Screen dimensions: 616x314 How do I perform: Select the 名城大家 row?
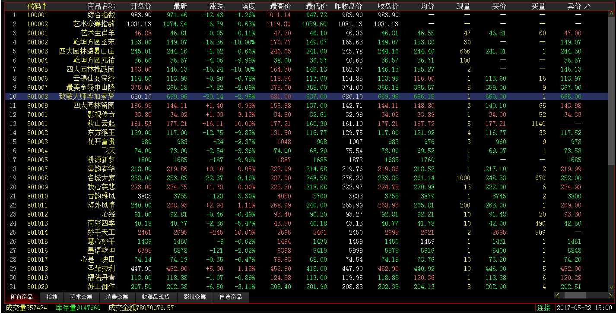(306, 178)
